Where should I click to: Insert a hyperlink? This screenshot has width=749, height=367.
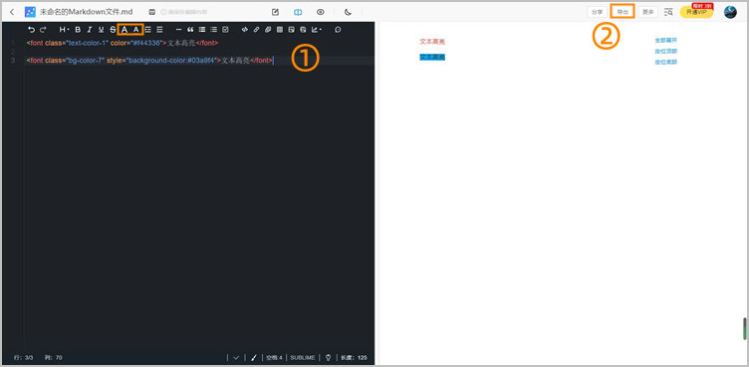point(257,30)
